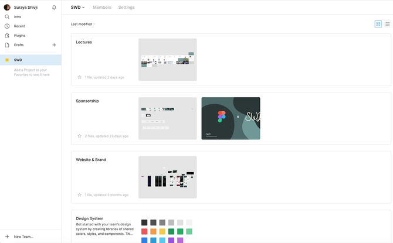Click the yellow color swatch
393x243 pixels.
click(162, 231)
